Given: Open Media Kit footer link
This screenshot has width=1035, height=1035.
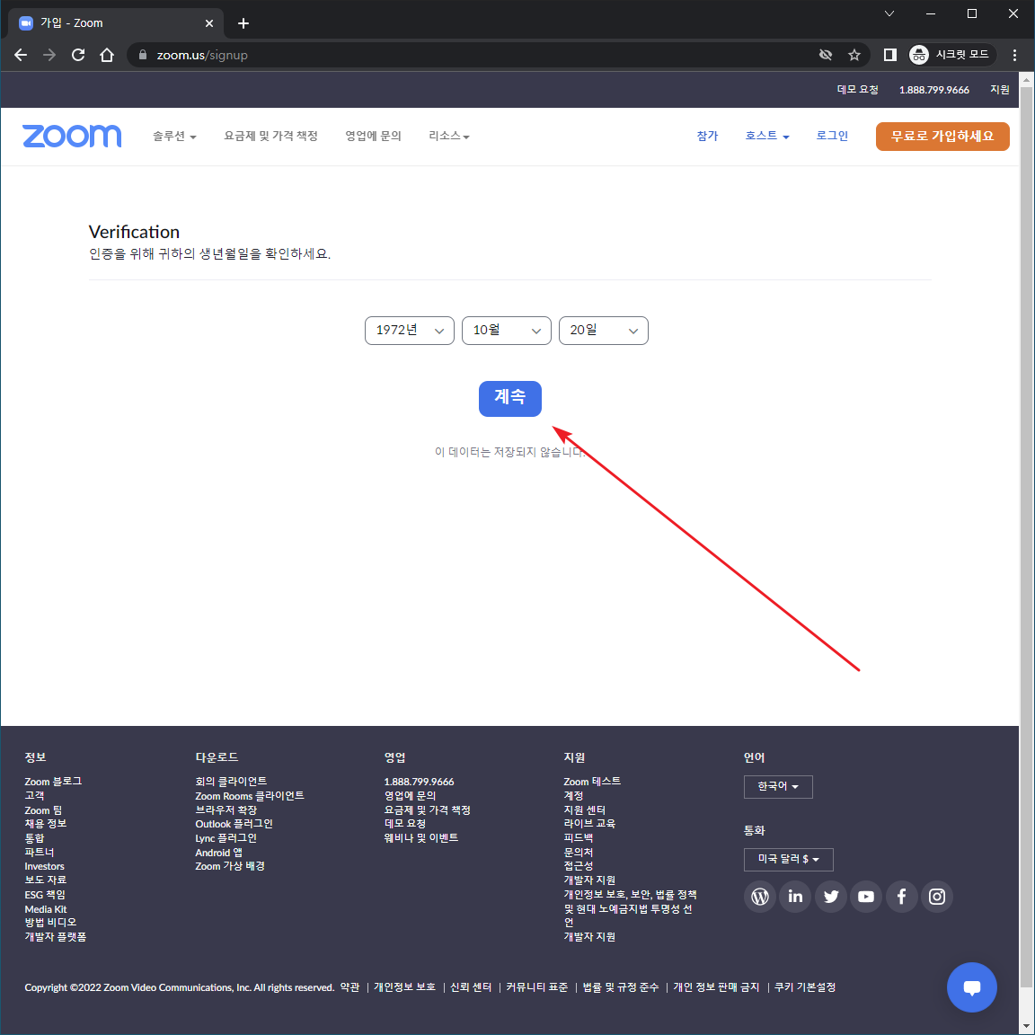Looking at the screenshot, I should point(46,909).
